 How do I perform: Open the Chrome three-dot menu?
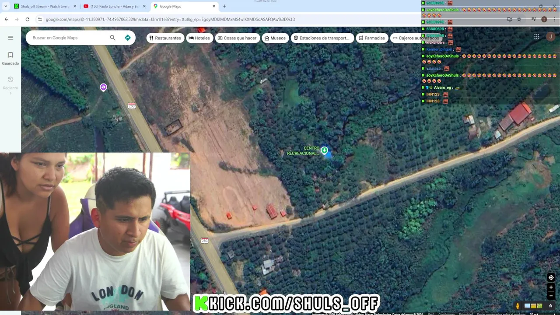coord(555,19)
